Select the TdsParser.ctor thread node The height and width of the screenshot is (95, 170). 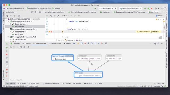[x=114, y=58]
